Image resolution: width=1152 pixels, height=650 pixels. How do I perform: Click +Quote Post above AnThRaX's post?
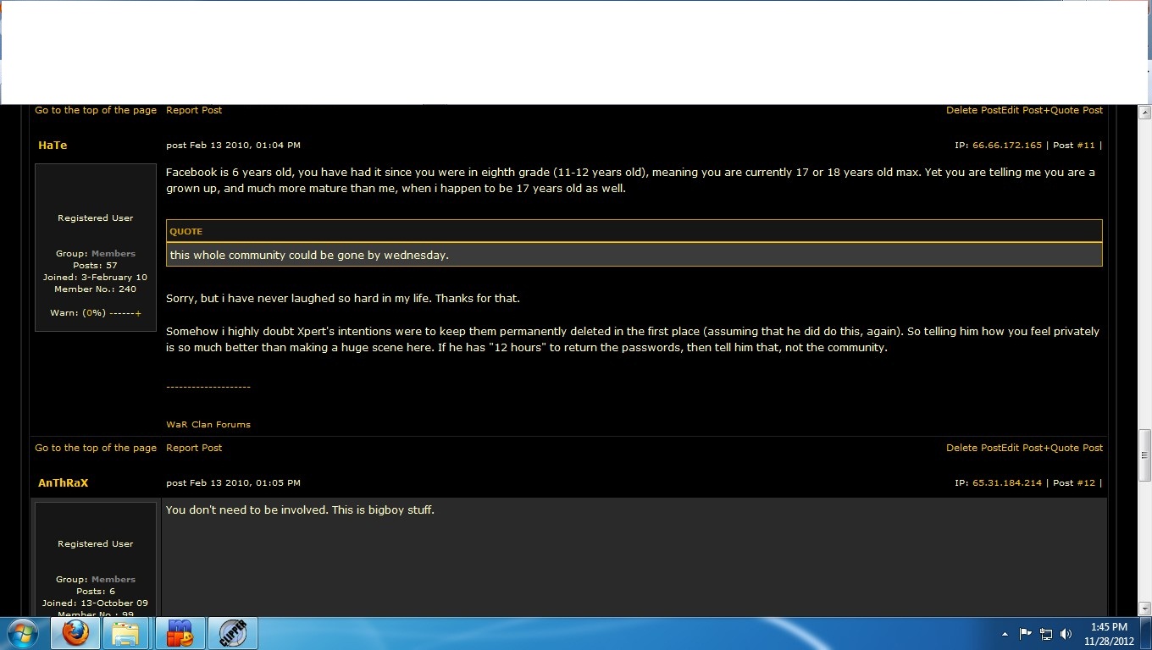[1073, 448]
